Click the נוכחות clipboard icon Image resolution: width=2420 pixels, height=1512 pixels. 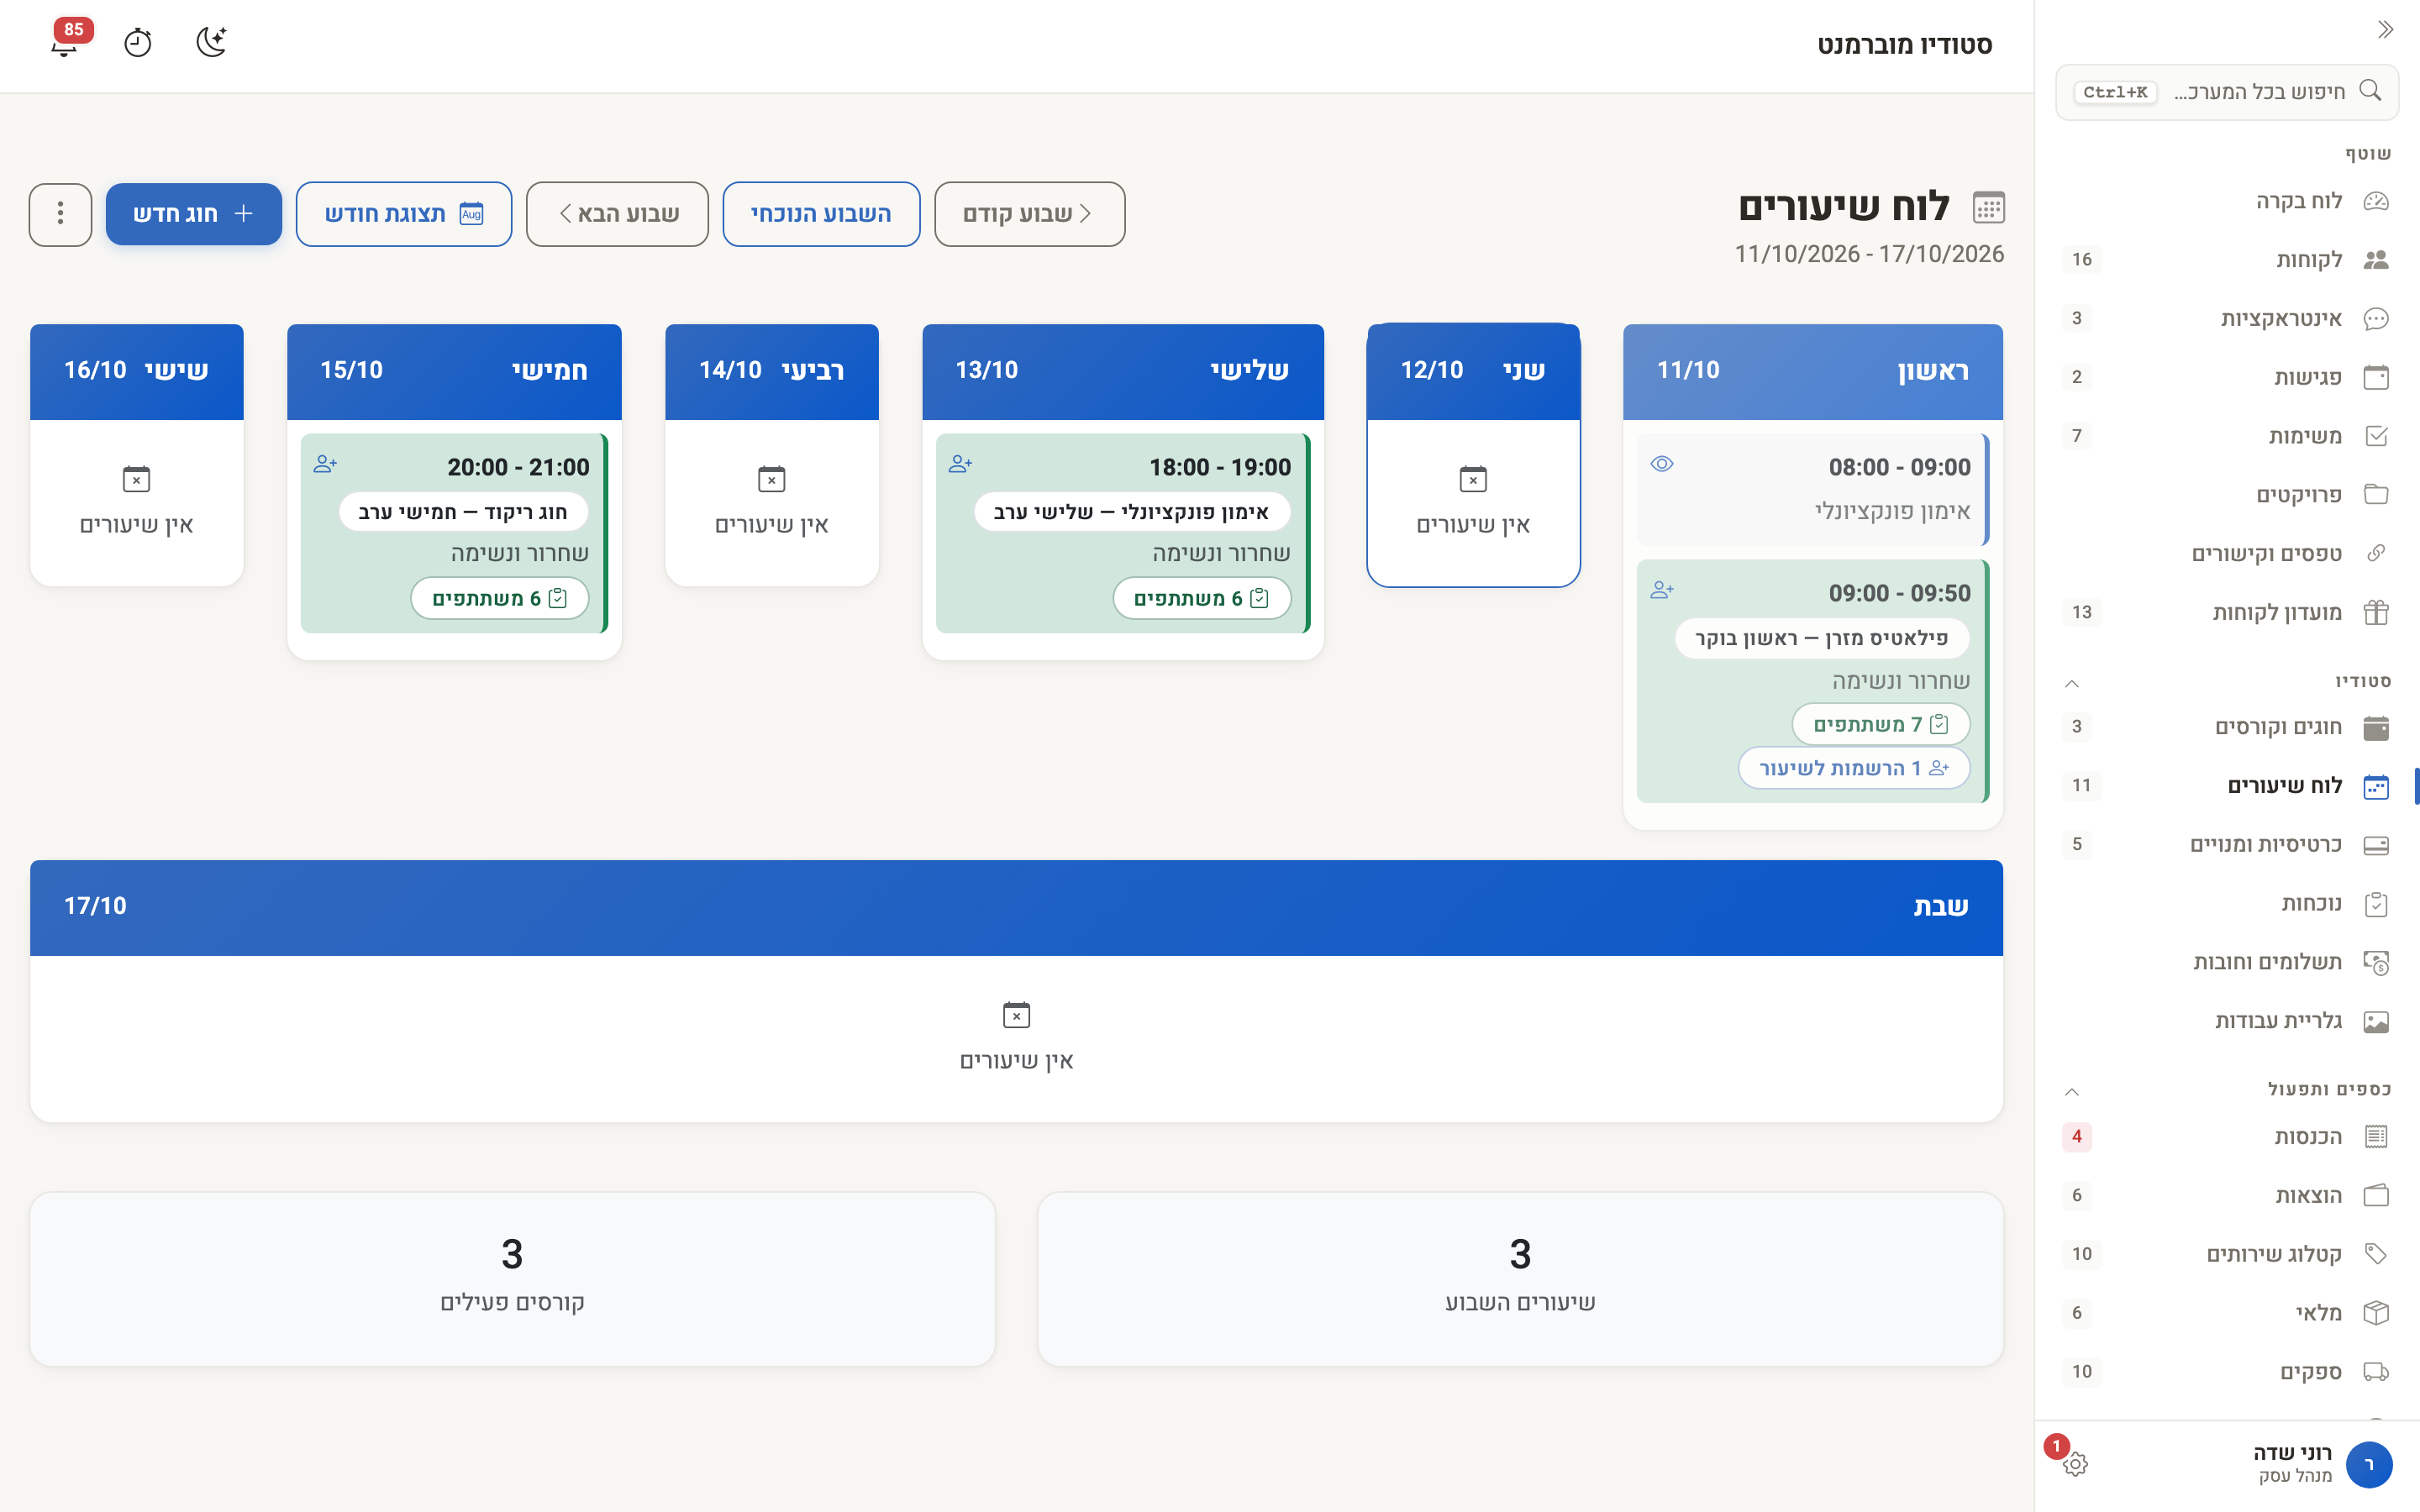click(x=2376, y=904)
